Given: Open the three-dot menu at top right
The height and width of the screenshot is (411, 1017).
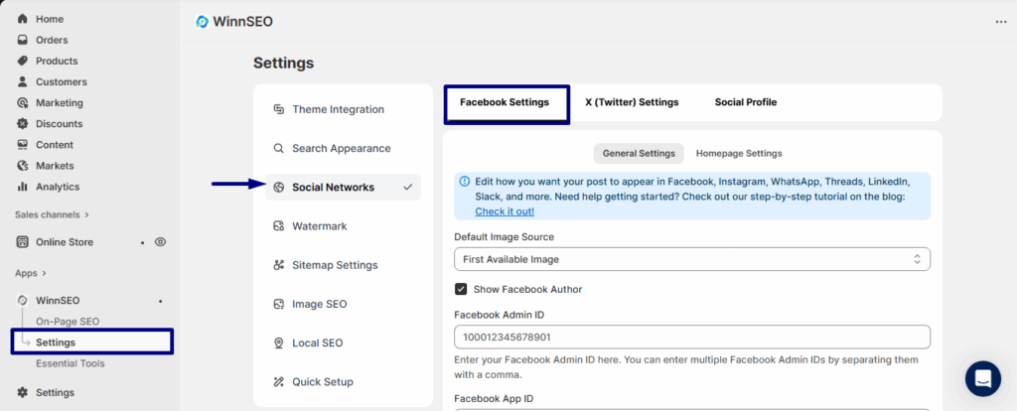Looking at the screenshot, I should click(1001, 22).
